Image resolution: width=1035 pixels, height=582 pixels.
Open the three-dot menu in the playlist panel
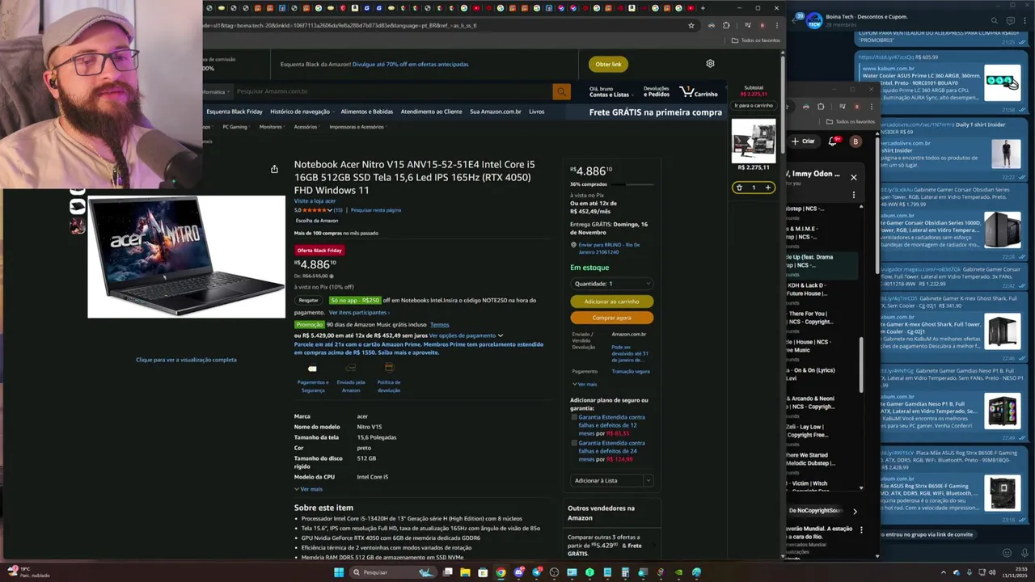point(853,195)
